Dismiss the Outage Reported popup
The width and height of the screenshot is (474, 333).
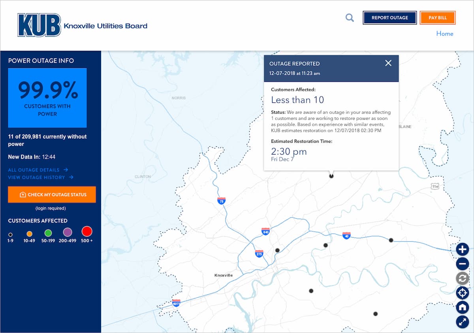[388, 63]
